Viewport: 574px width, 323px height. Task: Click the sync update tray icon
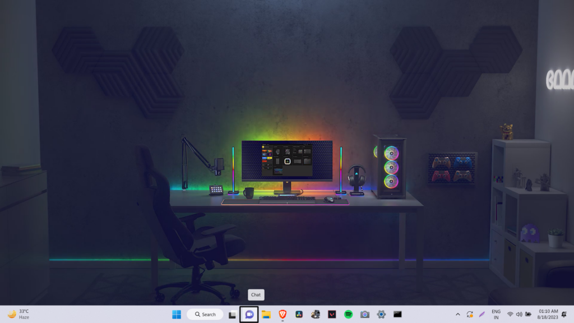click(x=470, y=315)
